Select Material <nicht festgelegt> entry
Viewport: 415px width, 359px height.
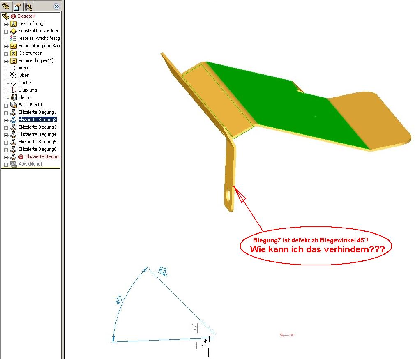pyautogui.click(x=39, y=38)
